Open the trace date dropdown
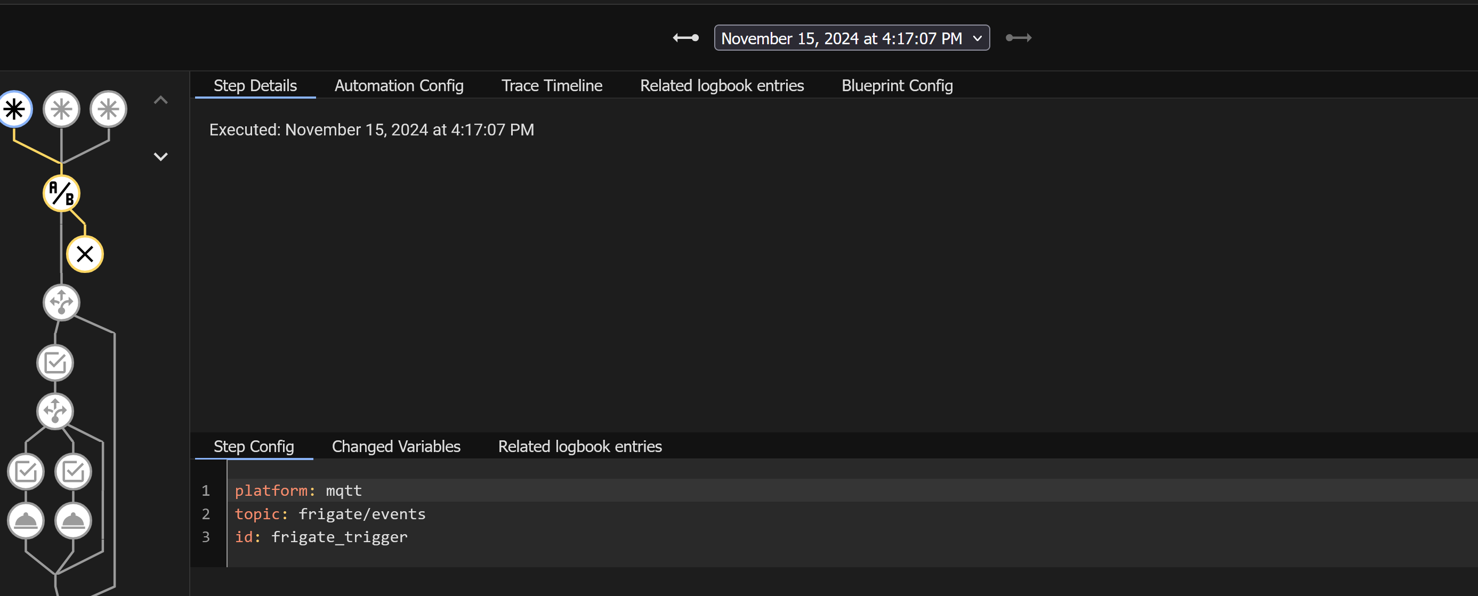 (x=851, y=38)
